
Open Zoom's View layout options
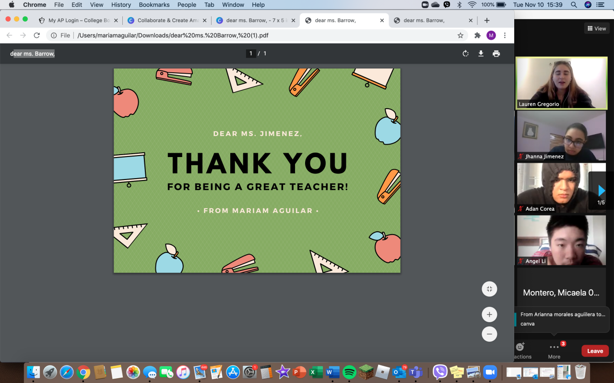596,29
